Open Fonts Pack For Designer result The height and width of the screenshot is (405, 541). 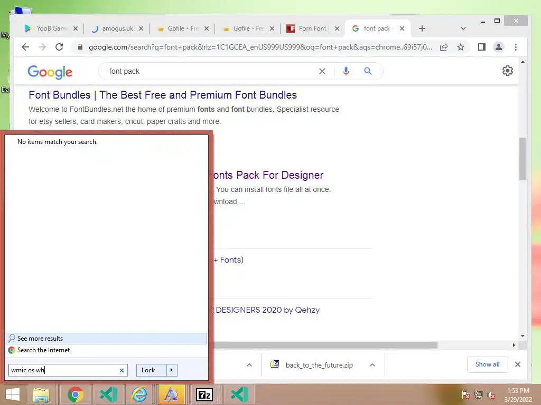tap(268, 175)
